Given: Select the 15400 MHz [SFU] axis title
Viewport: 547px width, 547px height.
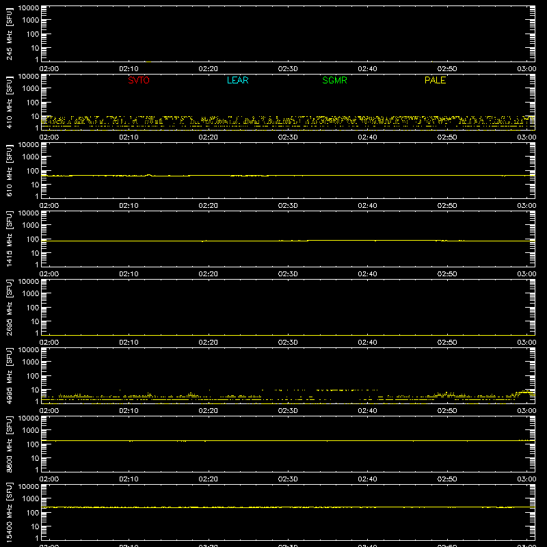Looking at the screenshot, I should tap(9, 513).
